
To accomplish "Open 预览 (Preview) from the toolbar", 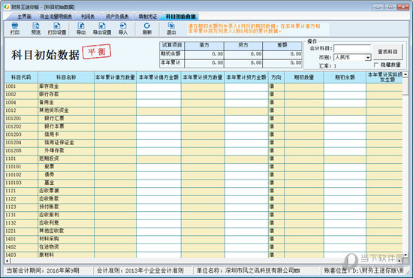I will pyautogui.click(x=36, y=29).
